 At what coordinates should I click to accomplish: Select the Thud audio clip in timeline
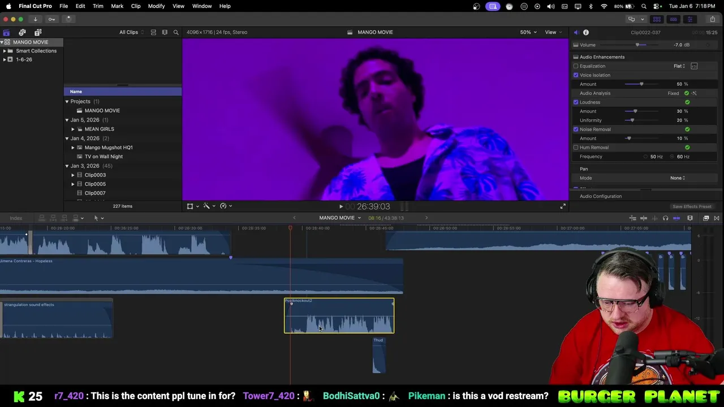379,356
